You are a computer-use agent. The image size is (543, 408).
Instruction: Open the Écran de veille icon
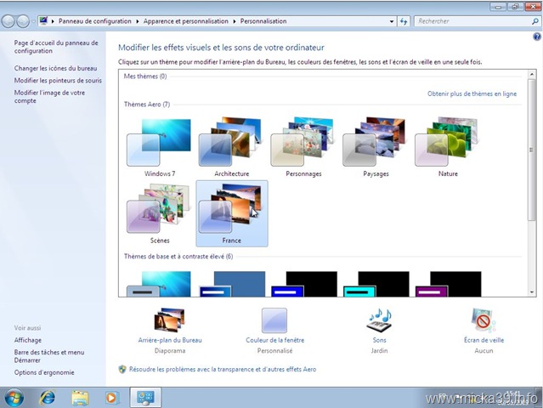[x=484, y=320]
